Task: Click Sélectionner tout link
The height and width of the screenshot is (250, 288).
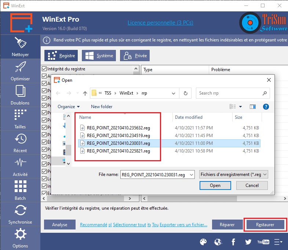Action: coord(130,225)
